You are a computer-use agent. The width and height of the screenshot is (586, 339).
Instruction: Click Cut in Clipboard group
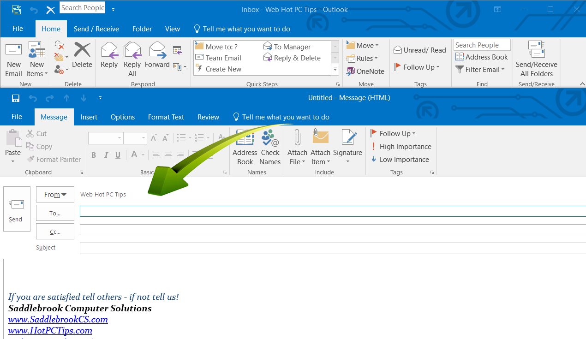click(x=36, y=133)
